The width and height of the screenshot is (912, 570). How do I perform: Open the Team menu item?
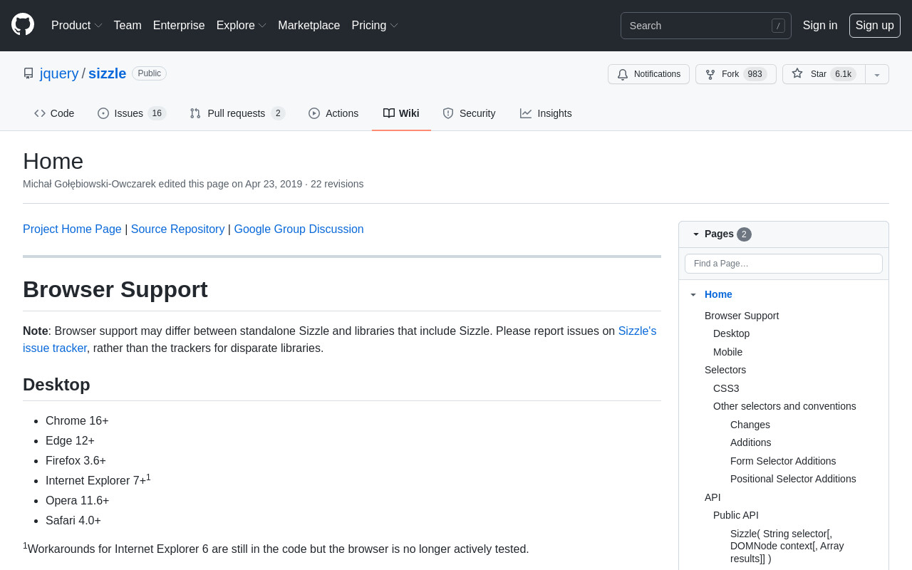(128, 26)
